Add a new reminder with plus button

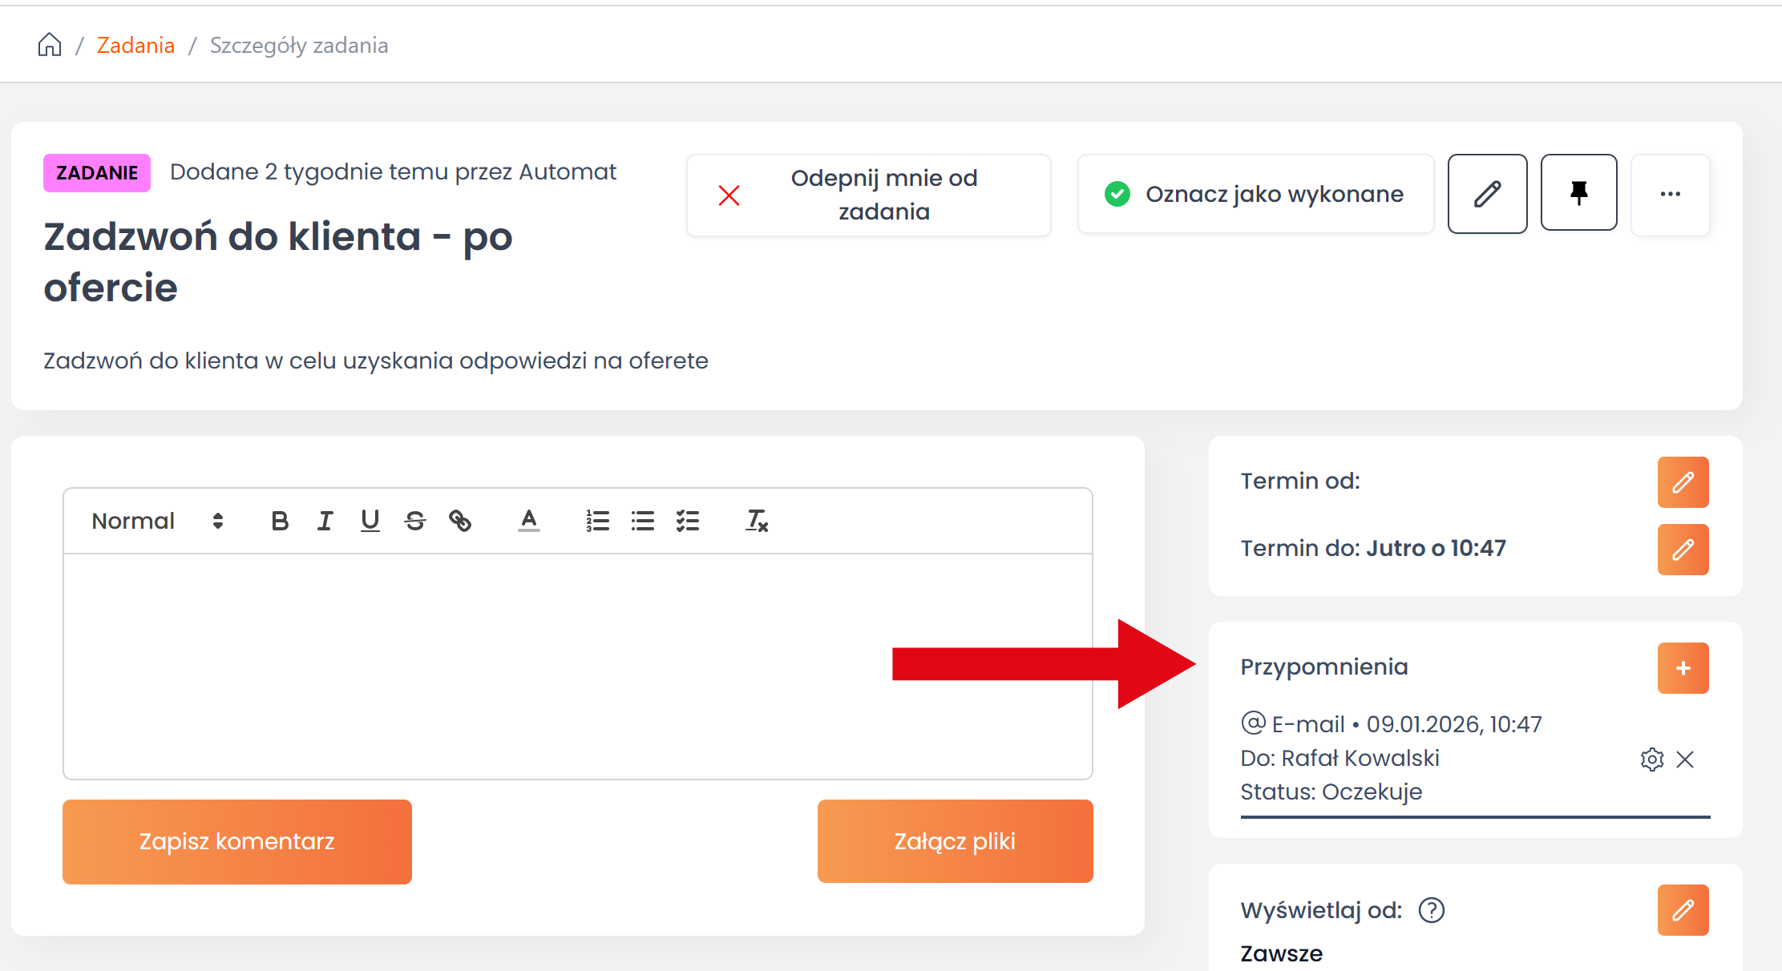point(1683,668)
